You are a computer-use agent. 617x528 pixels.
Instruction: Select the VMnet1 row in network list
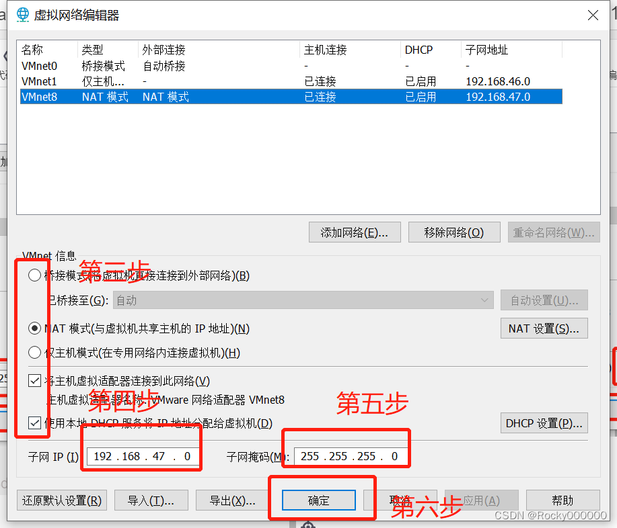point(291,81)
